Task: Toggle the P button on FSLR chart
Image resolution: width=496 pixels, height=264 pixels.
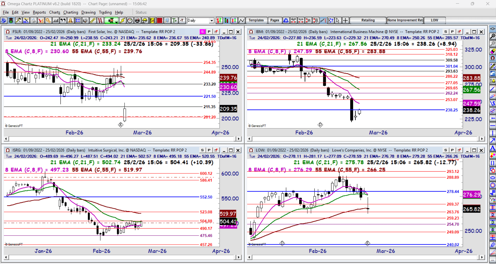Action: point(209,32)
